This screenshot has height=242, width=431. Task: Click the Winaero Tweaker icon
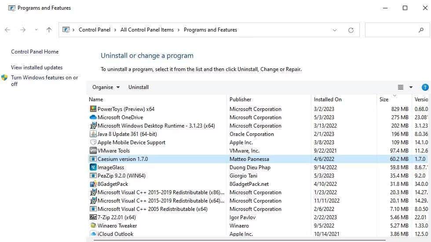pyautogui.click(x=93, y=225)
